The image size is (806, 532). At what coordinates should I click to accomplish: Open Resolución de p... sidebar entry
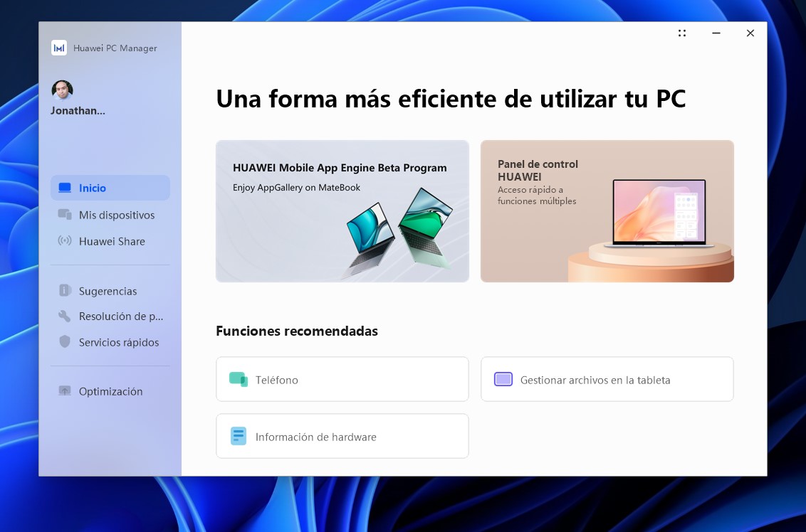coord(110,316)
